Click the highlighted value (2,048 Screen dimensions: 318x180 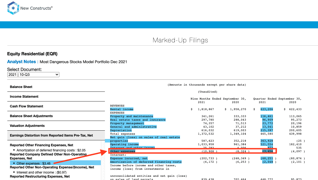tap(268, 162)
